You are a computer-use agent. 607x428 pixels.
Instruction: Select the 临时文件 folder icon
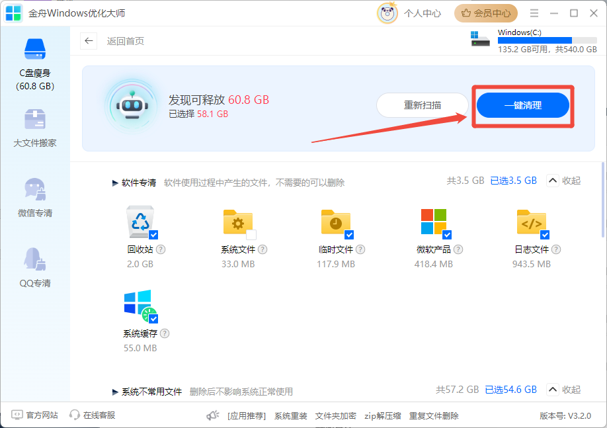pos(336,222)
